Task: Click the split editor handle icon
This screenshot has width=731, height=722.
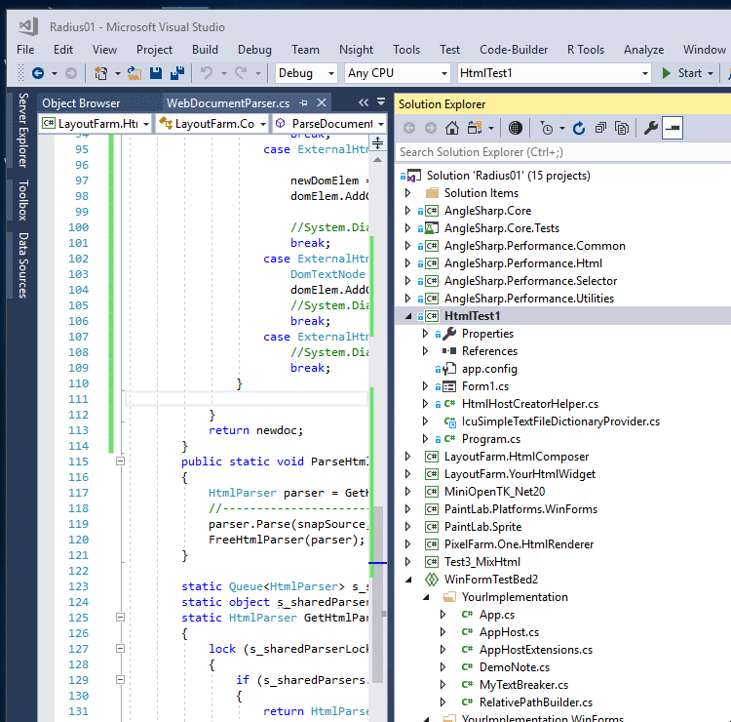Action: [377, 142]
